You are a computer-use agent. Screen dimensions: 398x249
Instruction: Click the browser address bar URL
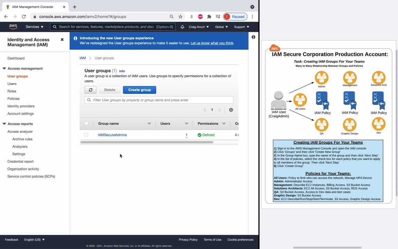point(83,17)
